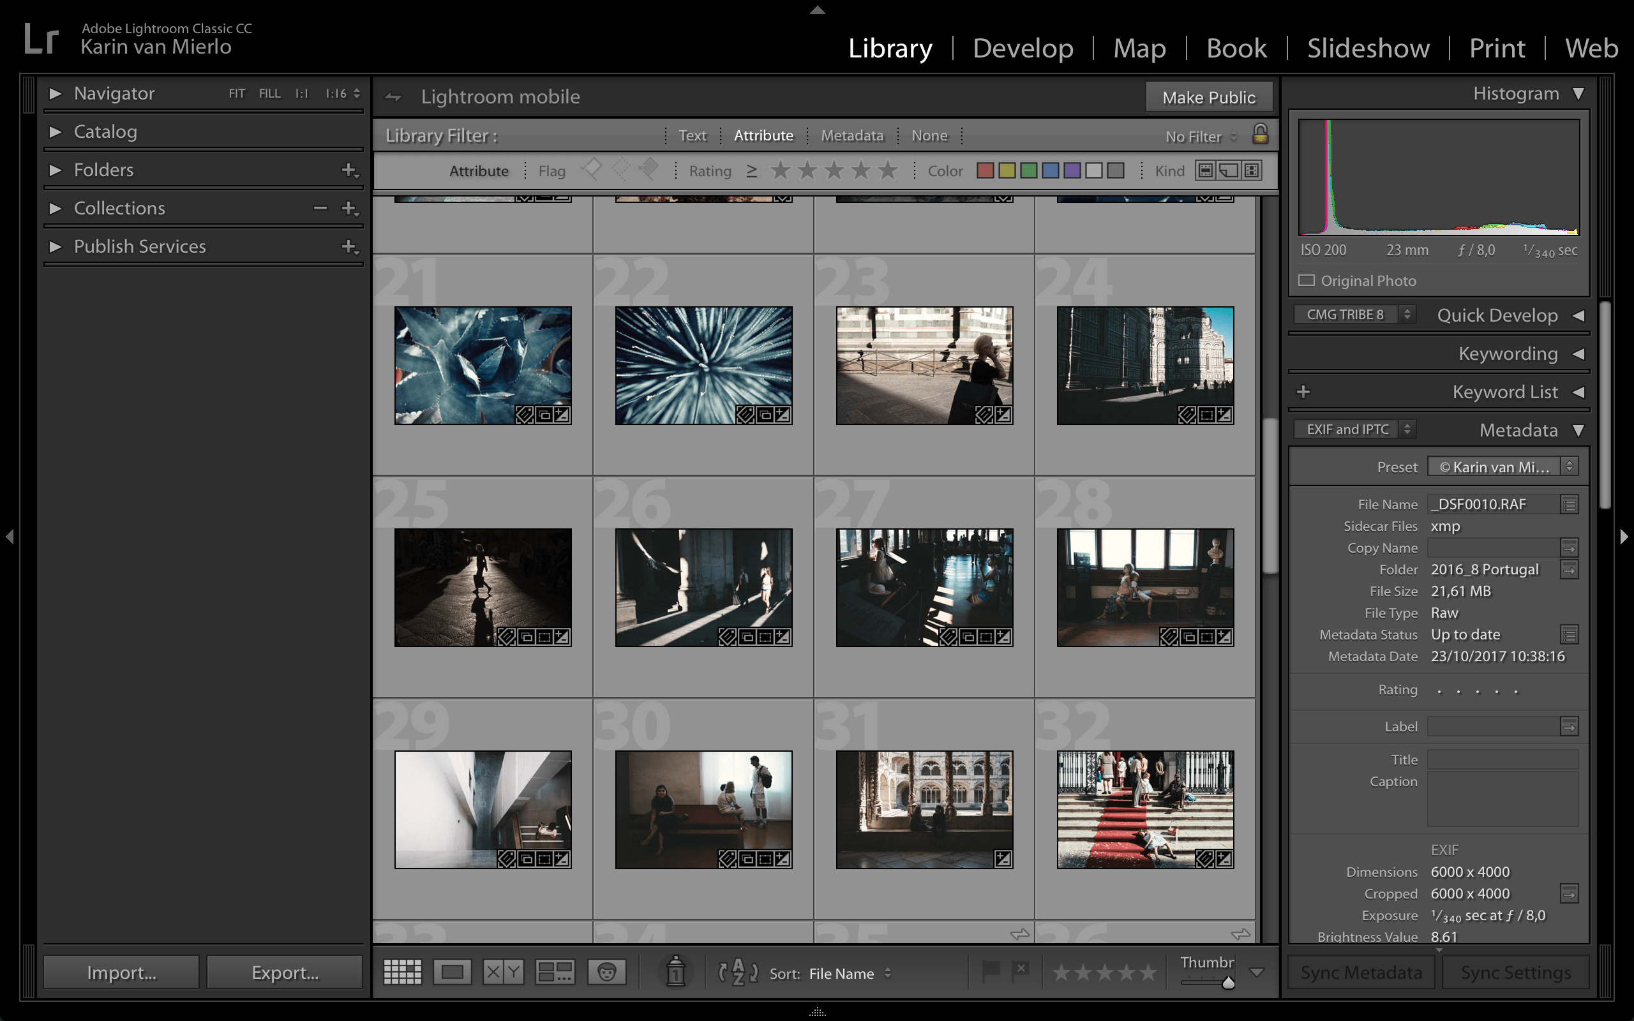
Task: Expand the Collections panel
Action: 56,208
